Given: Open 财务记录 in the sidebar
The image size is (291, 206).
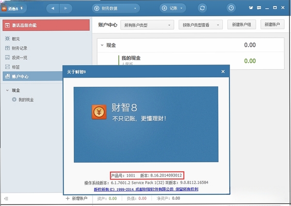Looking at the screenshot, I should pos(19,48).
